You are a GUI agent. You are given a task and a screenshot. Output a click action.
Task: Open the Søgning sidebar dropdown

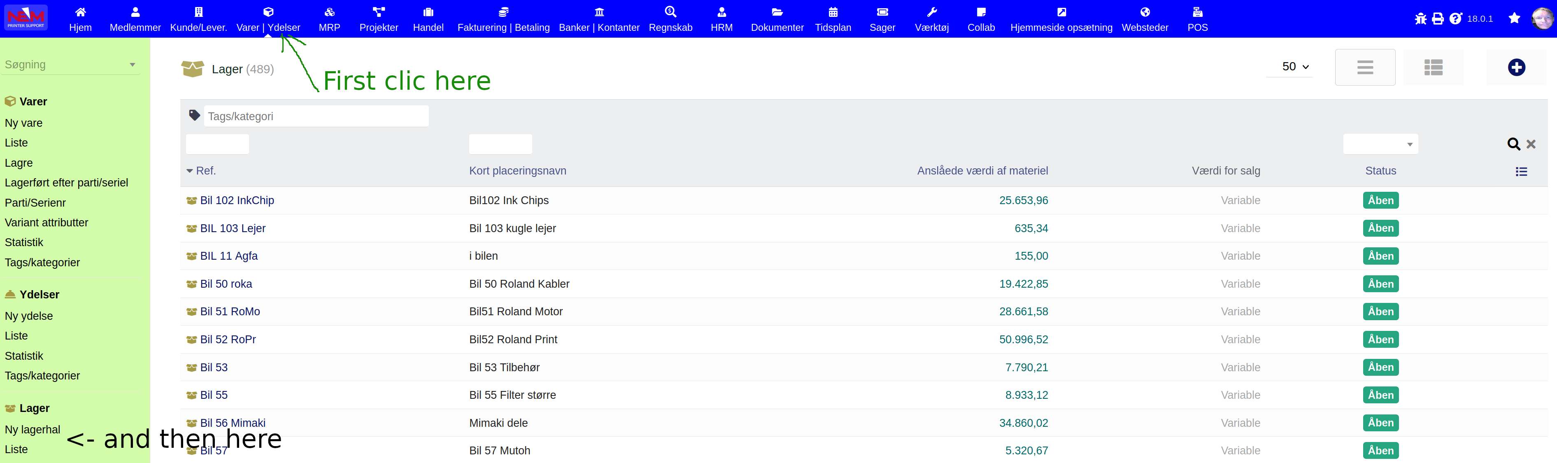coord(70,65)
